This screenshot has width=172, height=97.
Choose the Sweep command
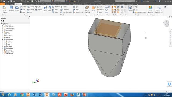pos(23,7)
